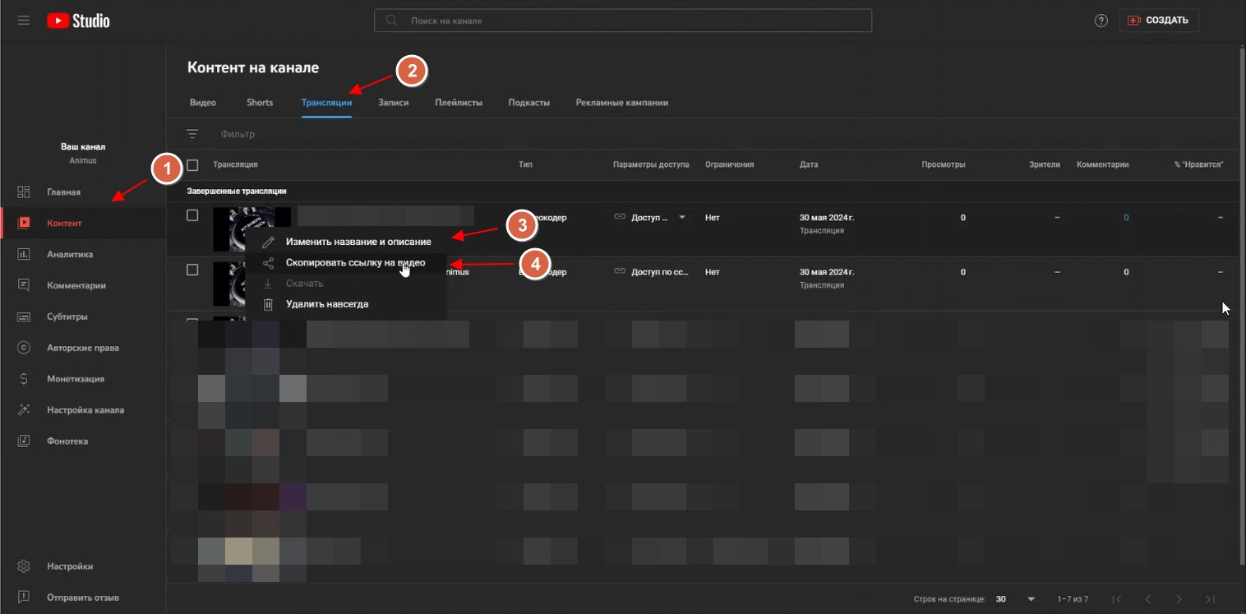Click the link icon in the first stream's access column
This screenshot has width=1246, height=614.
[620, 217]
